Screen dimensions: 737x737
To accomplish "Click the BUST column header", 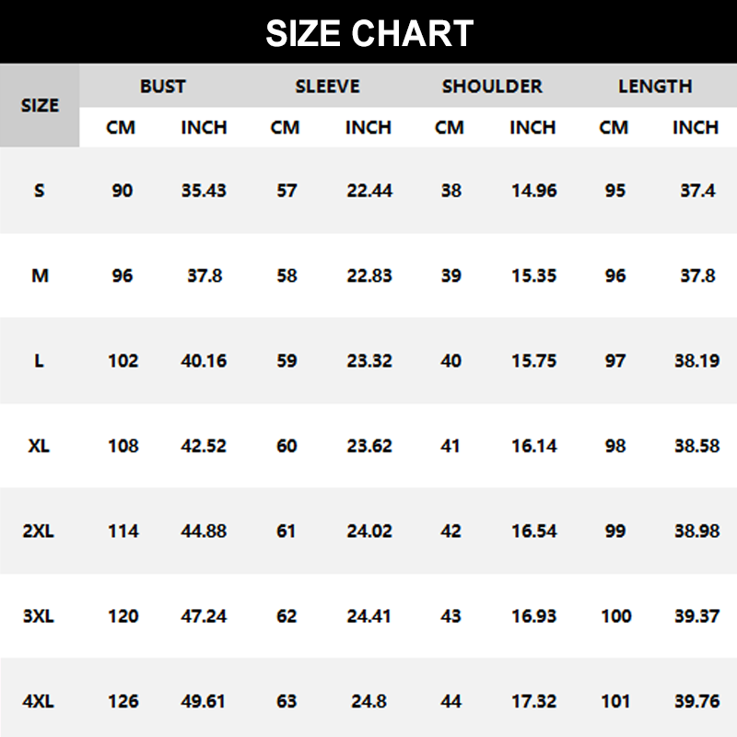I will 162,87.
